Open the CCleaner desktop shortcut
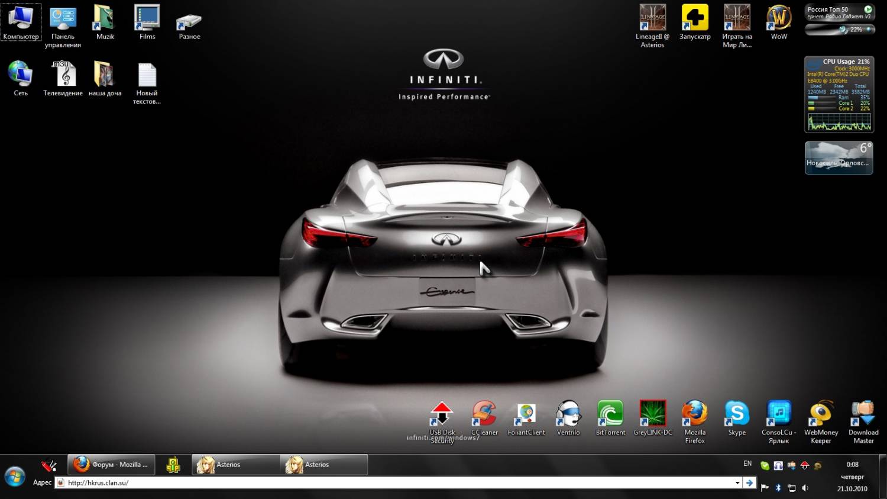 pos(484,414)
